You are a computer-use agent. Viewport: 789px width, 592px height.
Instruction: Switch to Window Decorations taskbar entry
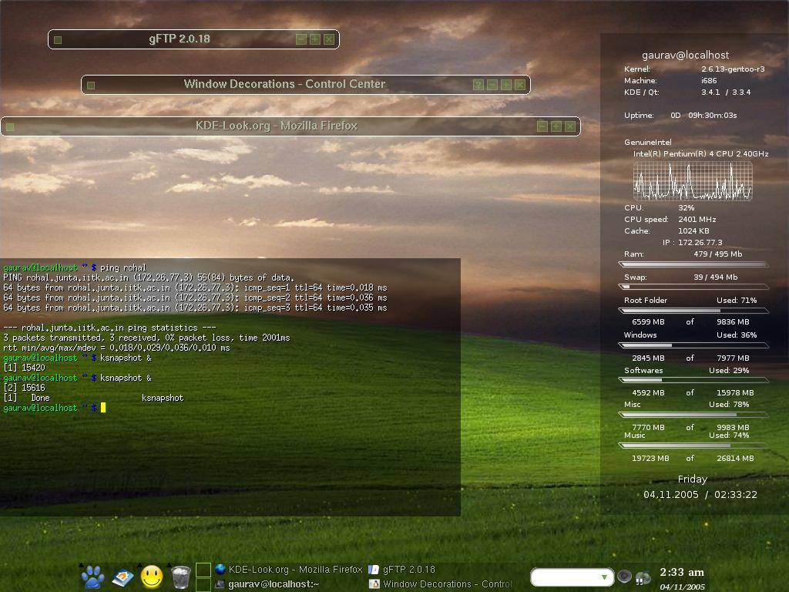point(440,584)
